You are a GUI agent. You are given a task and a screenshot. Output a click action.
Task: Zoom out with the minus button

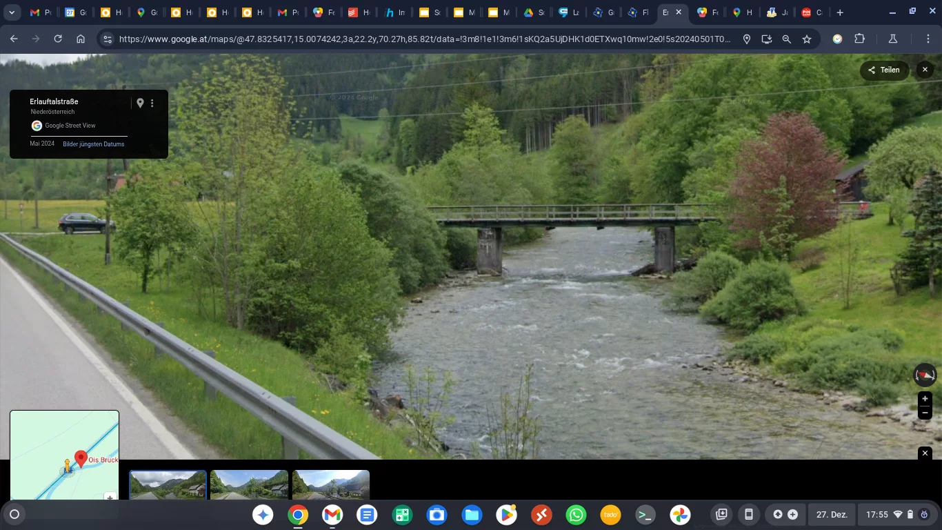coord(925,413)
